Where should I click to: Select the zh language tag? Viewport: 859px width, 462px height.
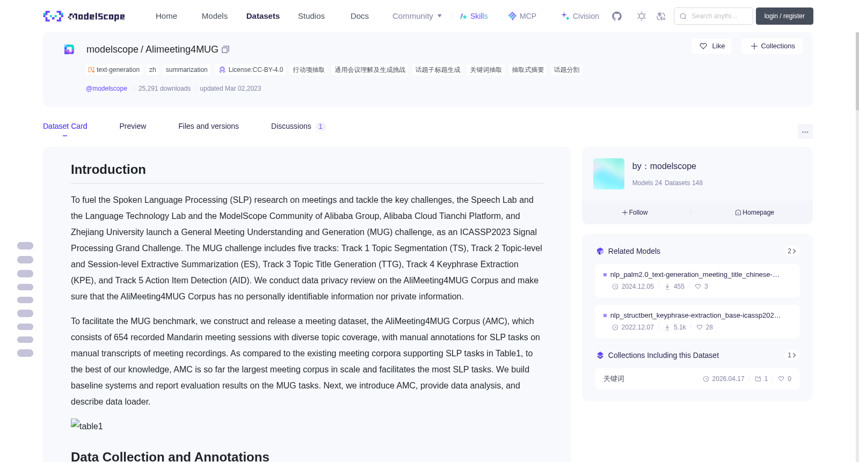coord(152,70)
